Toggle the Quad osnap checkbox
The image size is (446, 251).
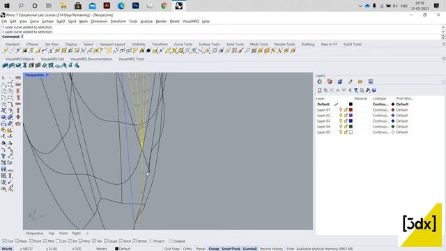pos(106,241)
